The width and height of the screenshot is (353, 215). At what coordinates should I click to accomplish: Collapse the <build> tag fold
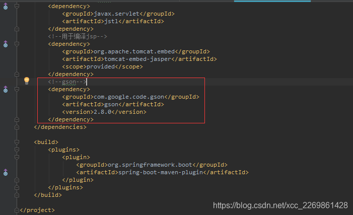17,142
